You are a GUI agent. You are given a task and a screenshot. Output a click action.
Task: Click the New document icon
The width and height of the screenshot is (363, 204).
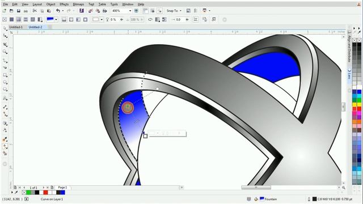[x=4, y=11]
